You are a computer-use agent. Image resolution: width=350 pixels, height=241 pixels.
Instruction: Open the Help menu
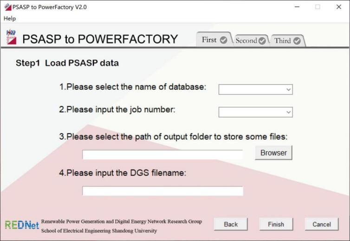pyautogui.click(x=10, y=19)
